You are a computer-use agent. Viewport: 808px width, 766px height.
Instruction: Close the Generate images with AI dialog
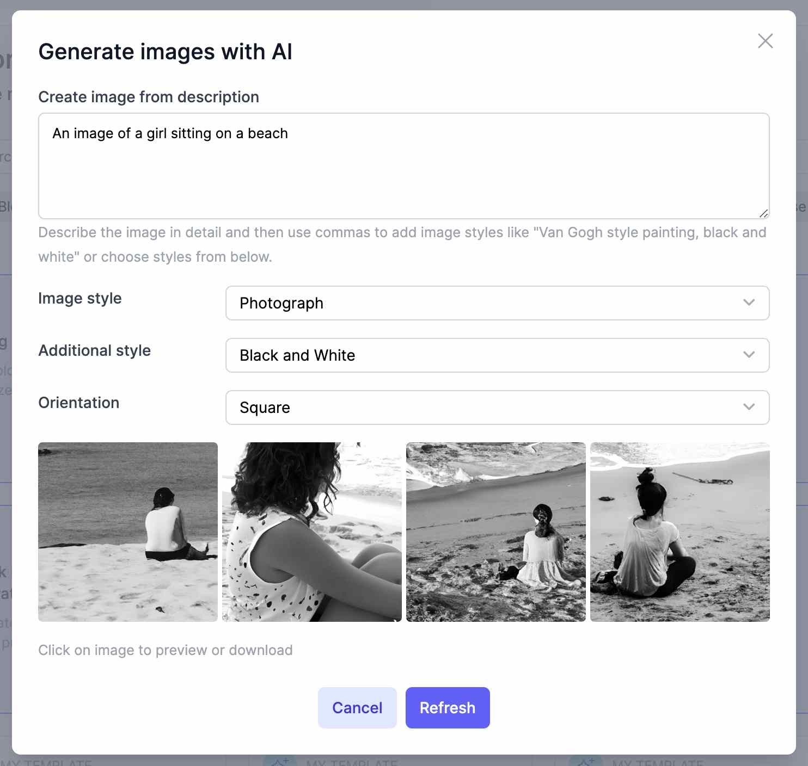765,41
